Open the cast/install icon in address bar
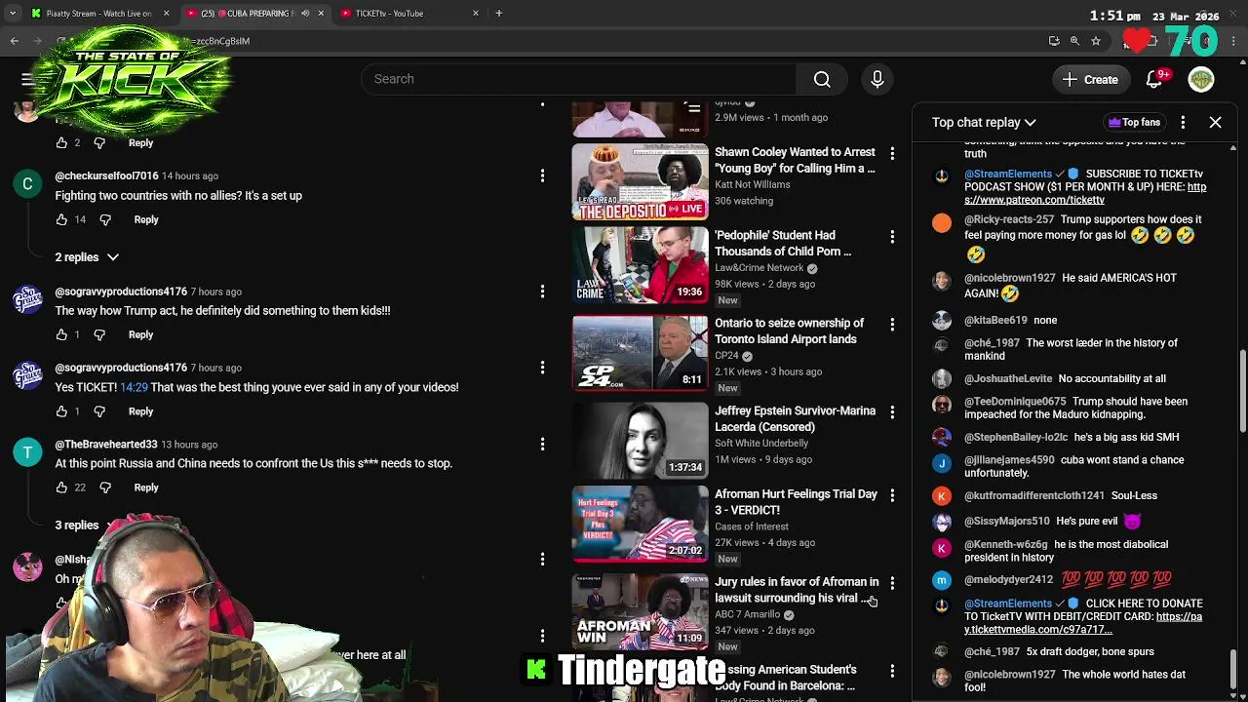 coord(1054,41)
